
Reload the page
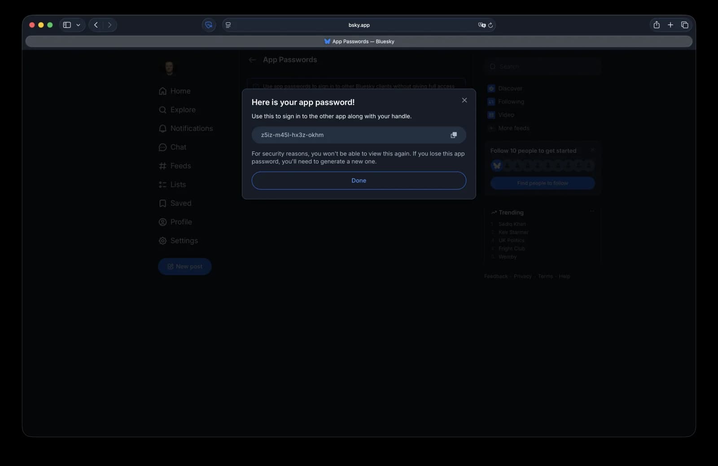[x=490, y=25]
